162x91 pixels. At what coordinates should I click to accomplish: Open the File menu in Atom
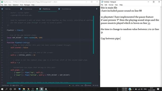(x=2, y=5)
